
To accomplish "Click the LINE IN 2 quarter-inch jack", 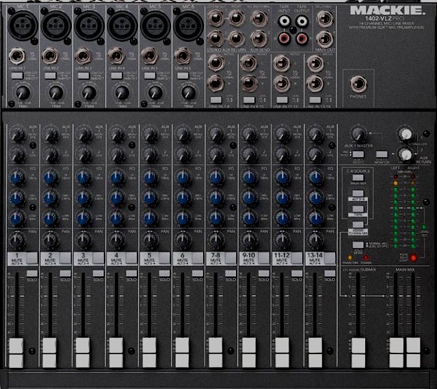I will click(50, 56).
